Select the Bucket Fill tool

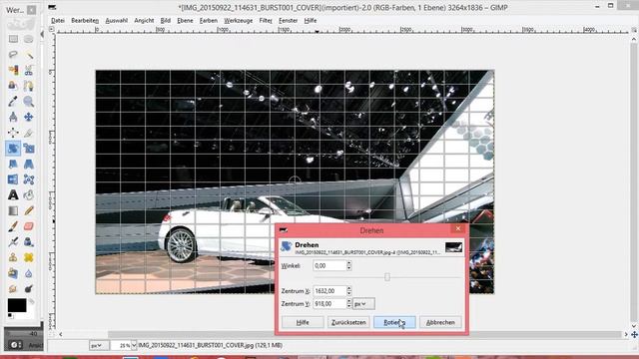click(x=29, y=195)
